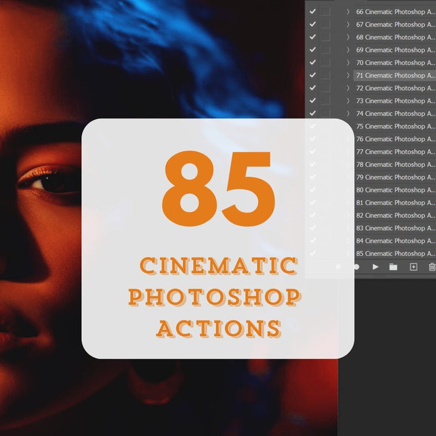This screenshot has height=436, width=436.
Task: Select action name '67 Cinematic Photoshop A...'
Action: click(395, 24)
